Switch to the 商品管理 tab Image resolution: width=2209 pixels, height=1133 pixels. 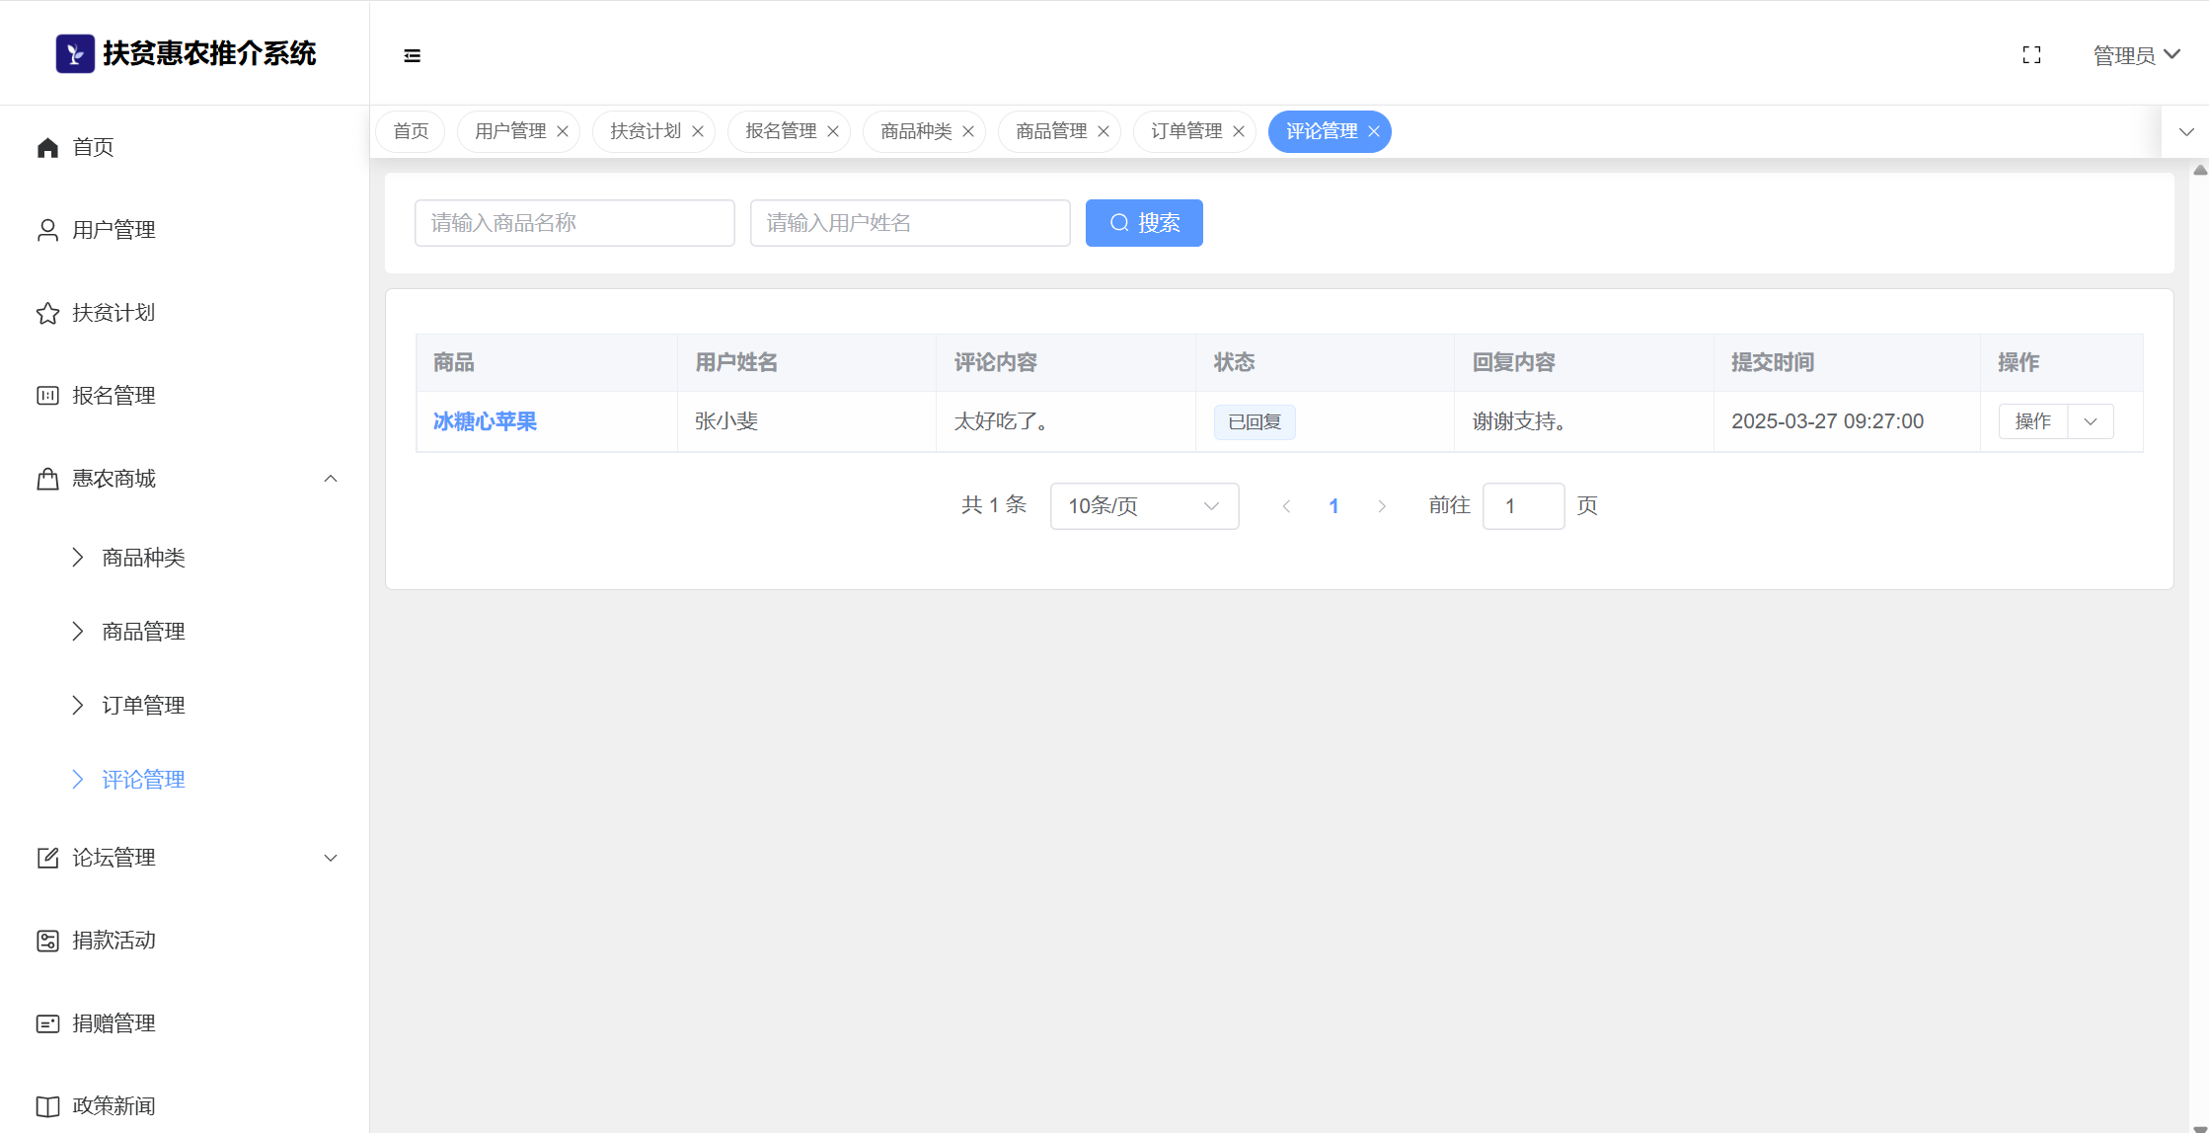pos(1050,131)
